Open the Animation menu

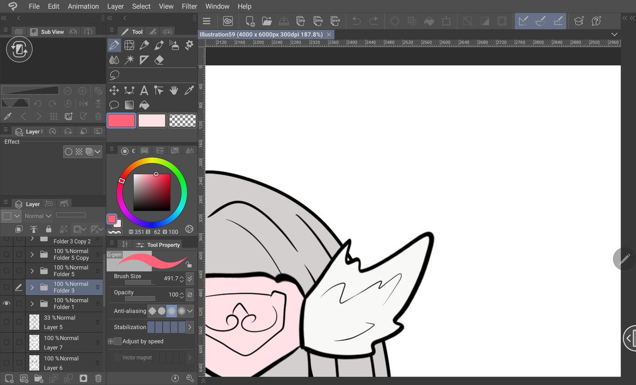point(83,6)
